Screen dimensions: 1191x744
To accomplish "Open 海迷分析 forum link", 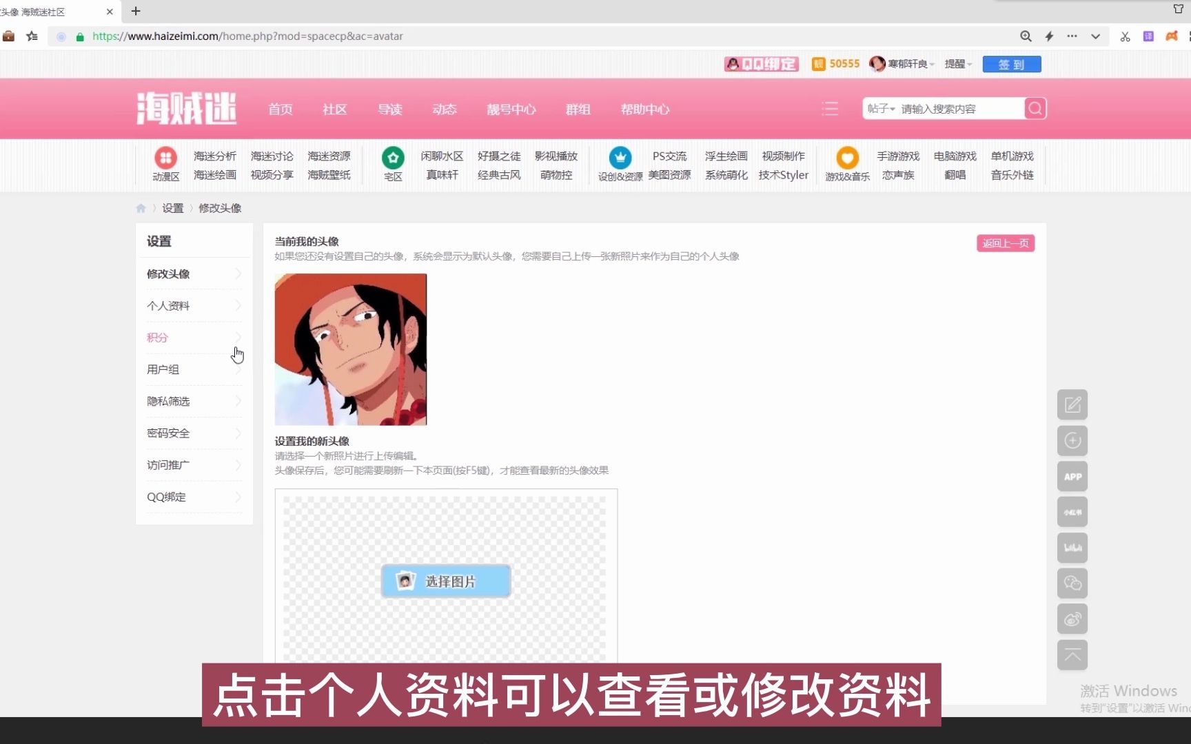I will tap(215, 156).
